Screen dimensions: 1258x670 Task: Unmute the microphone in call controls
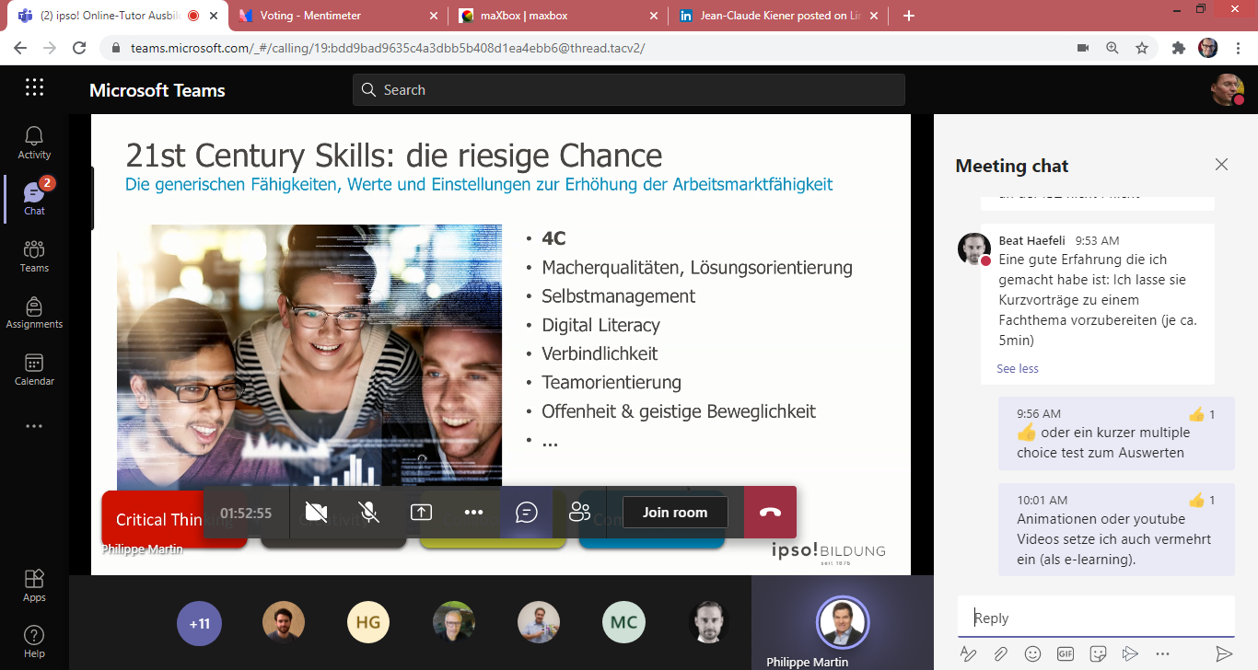pyautogui.click(x=368, y=513)
